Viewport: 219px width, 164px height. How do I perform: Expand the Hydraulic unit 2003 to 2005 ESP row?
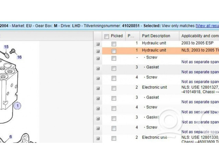[x=98, y=44]
